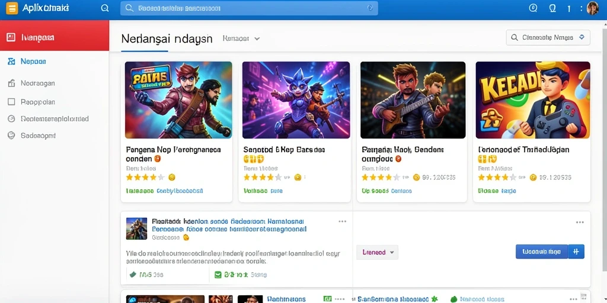Click the circular icon beside Deotemaereplolountled
This screenshot has width=607, height=303.
12,118
